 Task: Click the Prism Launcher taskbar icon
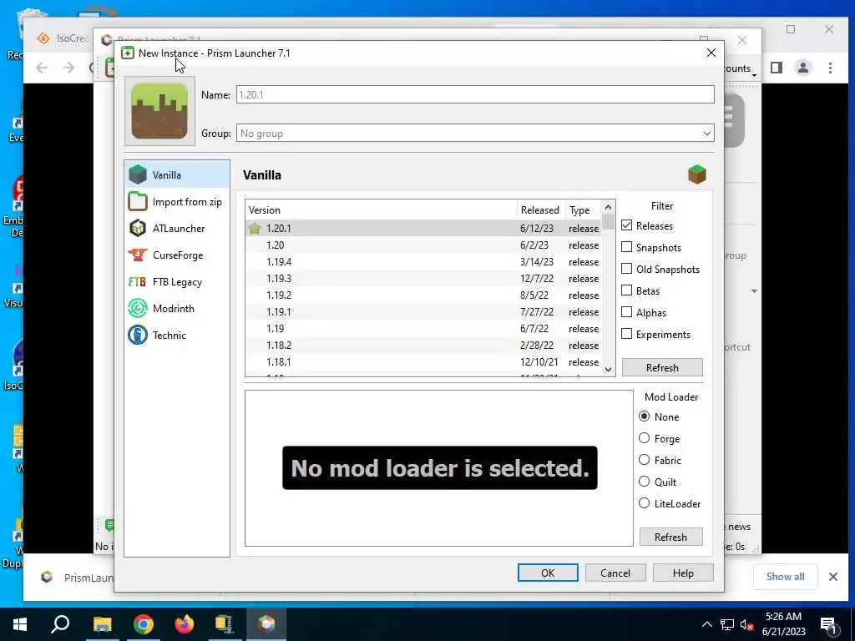click(266, 624)
